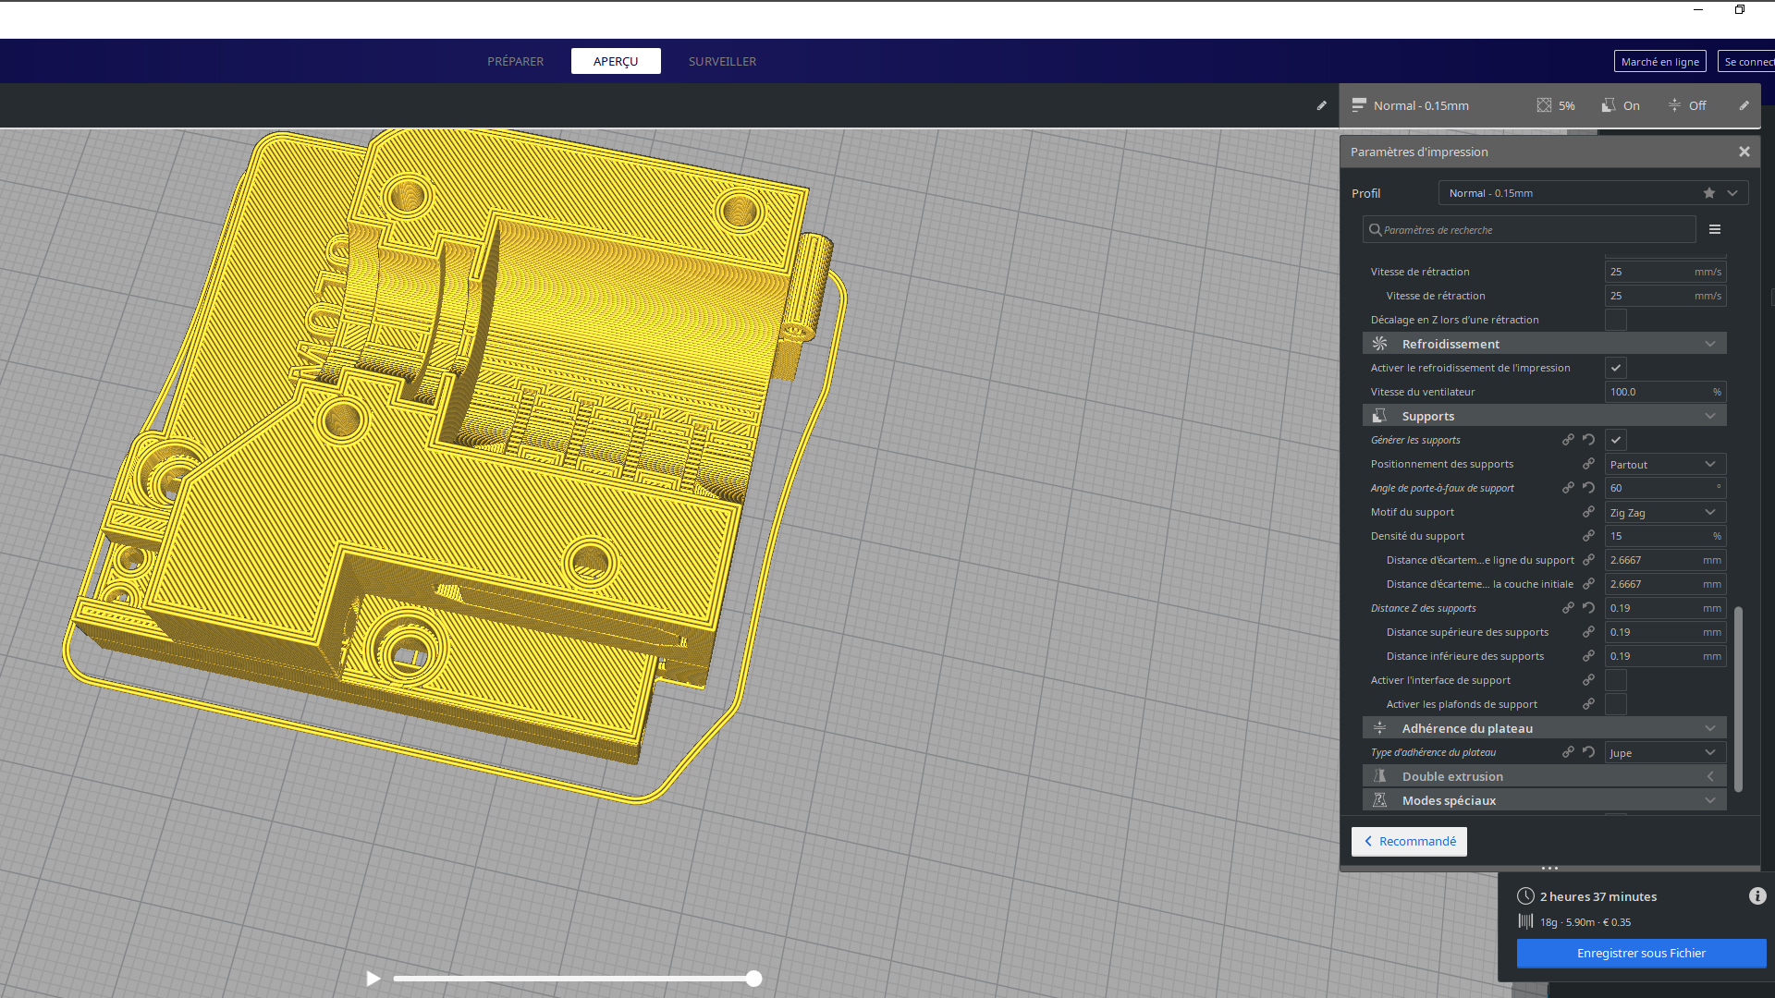The height and width of the screenshot is (998, 1775).
Task: Open the Type d'adhérence du plateau dropdown
Action: tap(1664, 752)
